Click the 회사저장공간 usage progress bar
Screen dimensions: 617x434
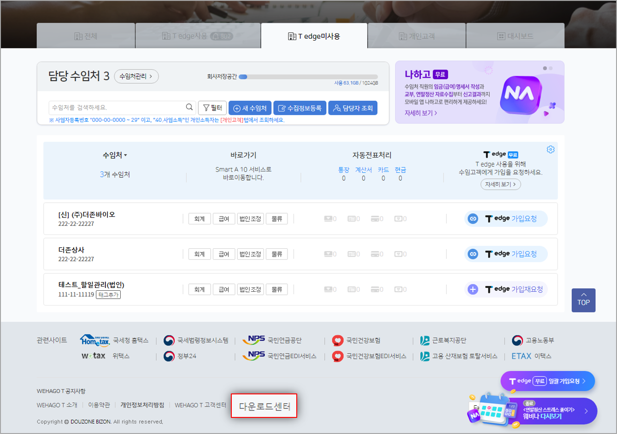tap(308, 77)
